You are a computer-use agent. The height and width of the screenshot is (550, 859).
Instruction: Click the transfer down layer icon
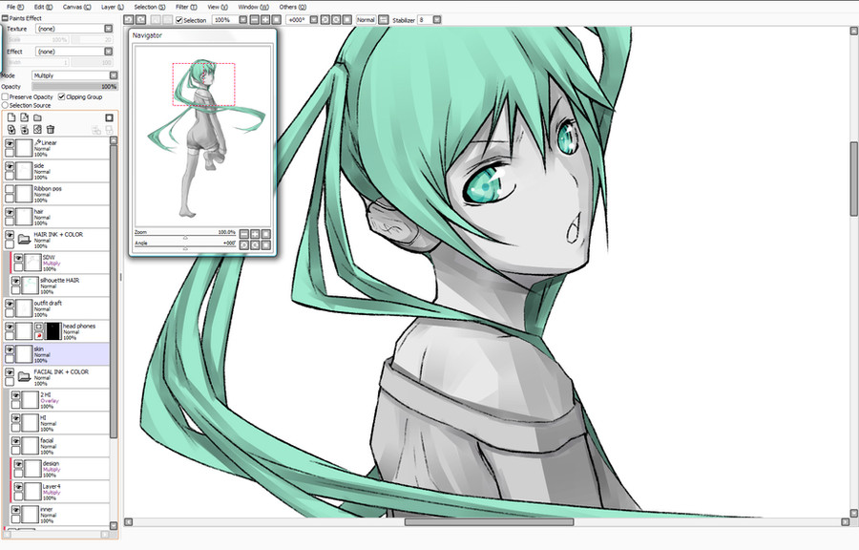pyautogui.click(x=11, y=129)
